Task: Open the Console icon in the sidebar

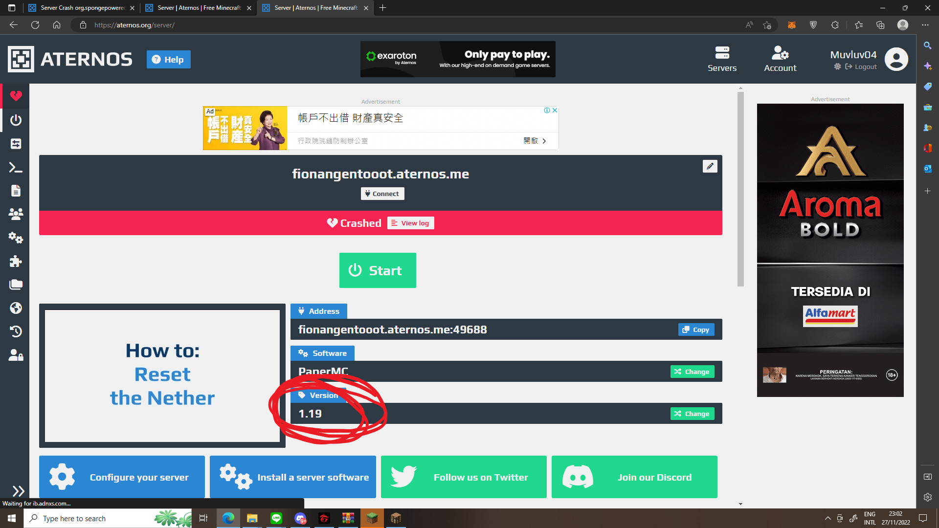Action: 16,168
